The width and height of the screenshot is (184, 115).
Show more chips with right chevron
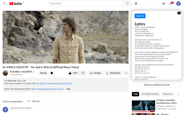pyautogui.click(x=178, y=94)
